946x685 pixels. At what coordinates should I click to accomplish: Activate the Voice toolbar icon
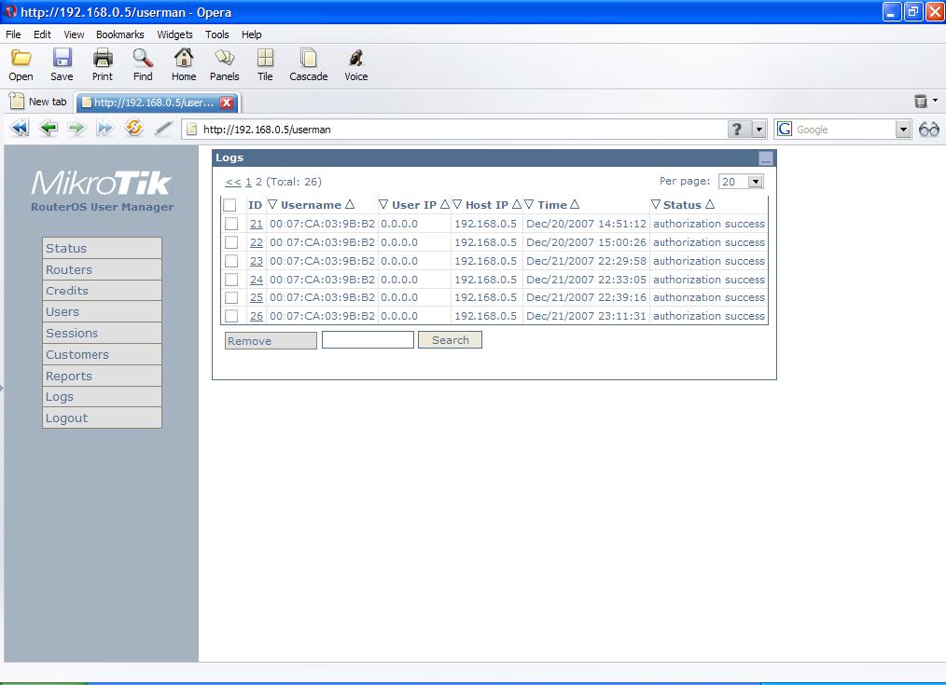[x=356, y=58]
